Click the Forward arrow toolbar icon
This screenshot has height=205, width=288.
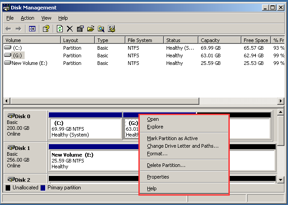click(x=18, y=29)
